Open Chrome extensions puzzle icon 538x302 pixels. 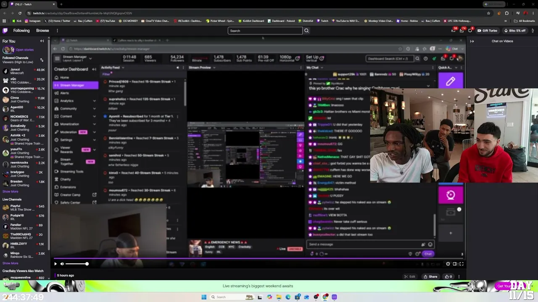pos(506,13)
